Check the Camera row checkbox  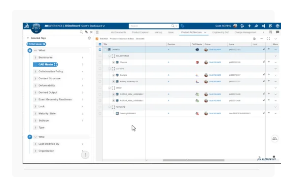pos(100,75)
